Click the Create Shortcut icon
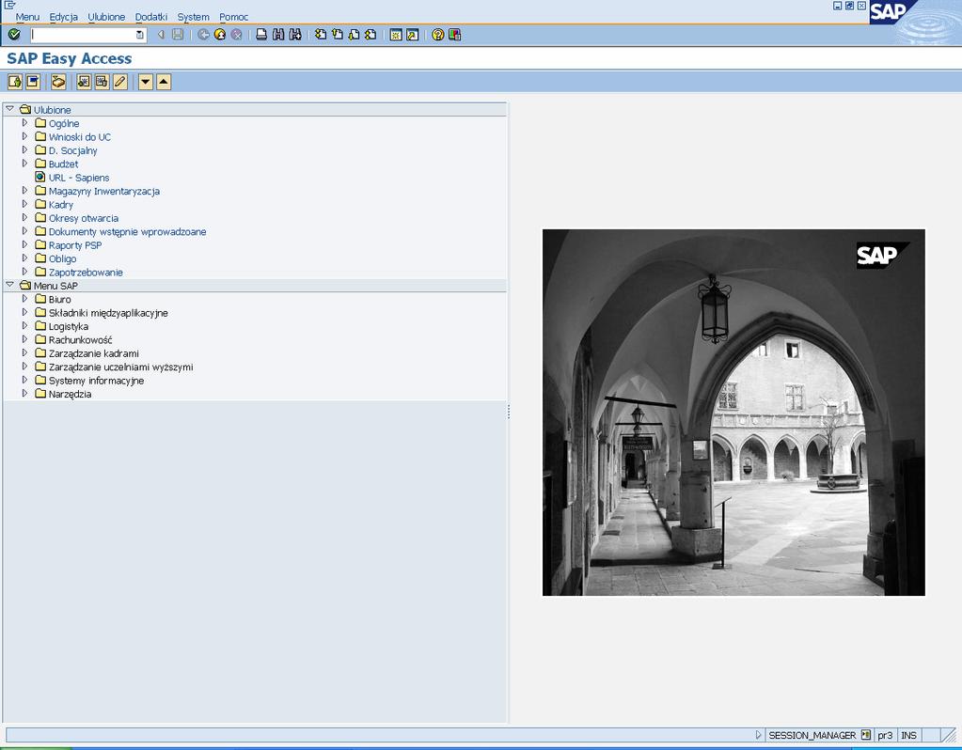Screen dimensions: 962x750 412,35
